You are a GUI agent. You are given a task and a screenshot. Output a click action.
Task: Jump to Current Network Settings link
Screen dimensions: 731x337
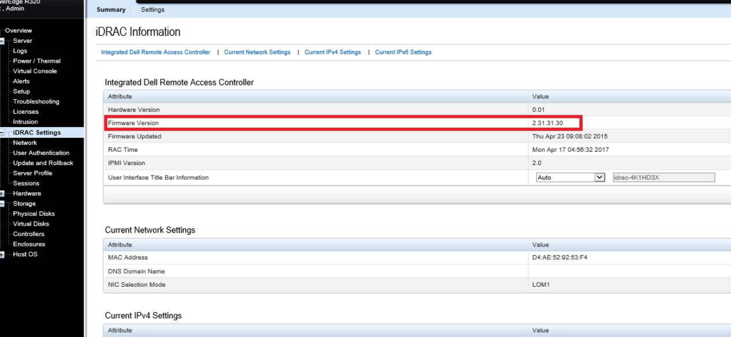pos(257,53)
